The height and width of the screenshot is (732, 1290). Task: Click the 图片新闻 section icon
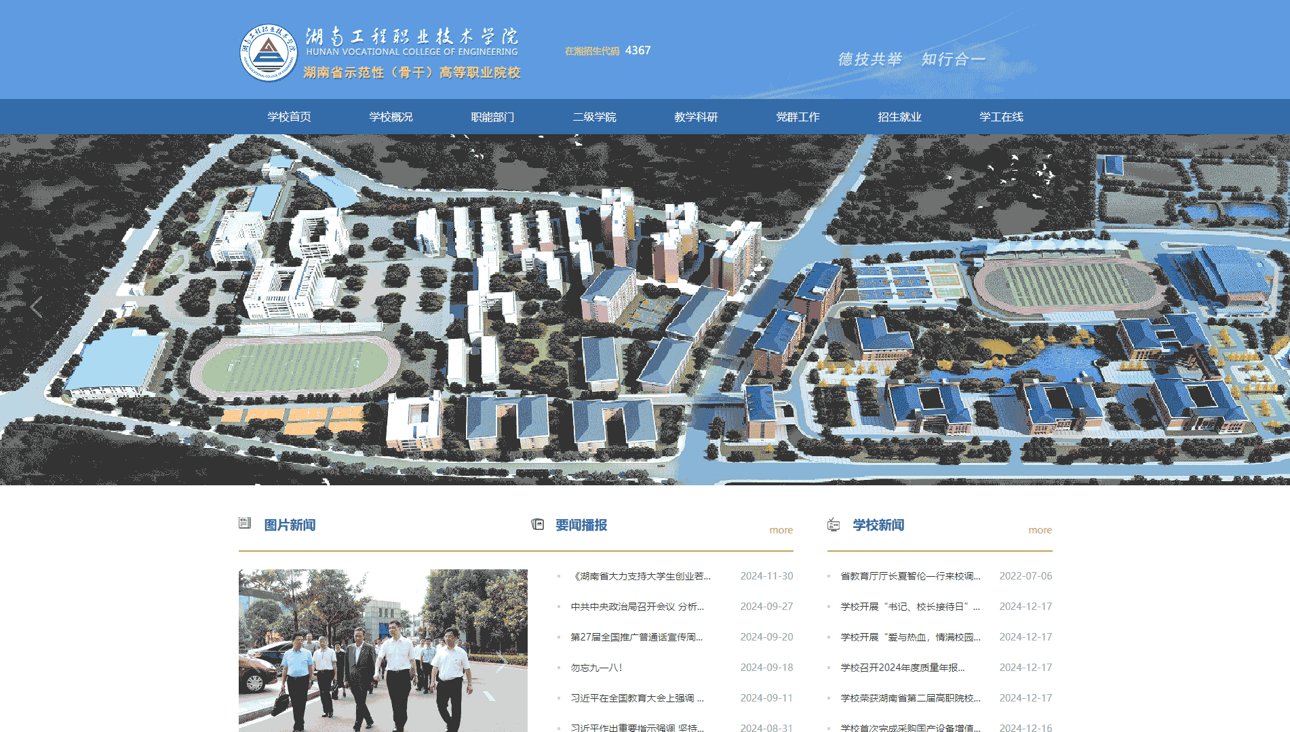245,523
